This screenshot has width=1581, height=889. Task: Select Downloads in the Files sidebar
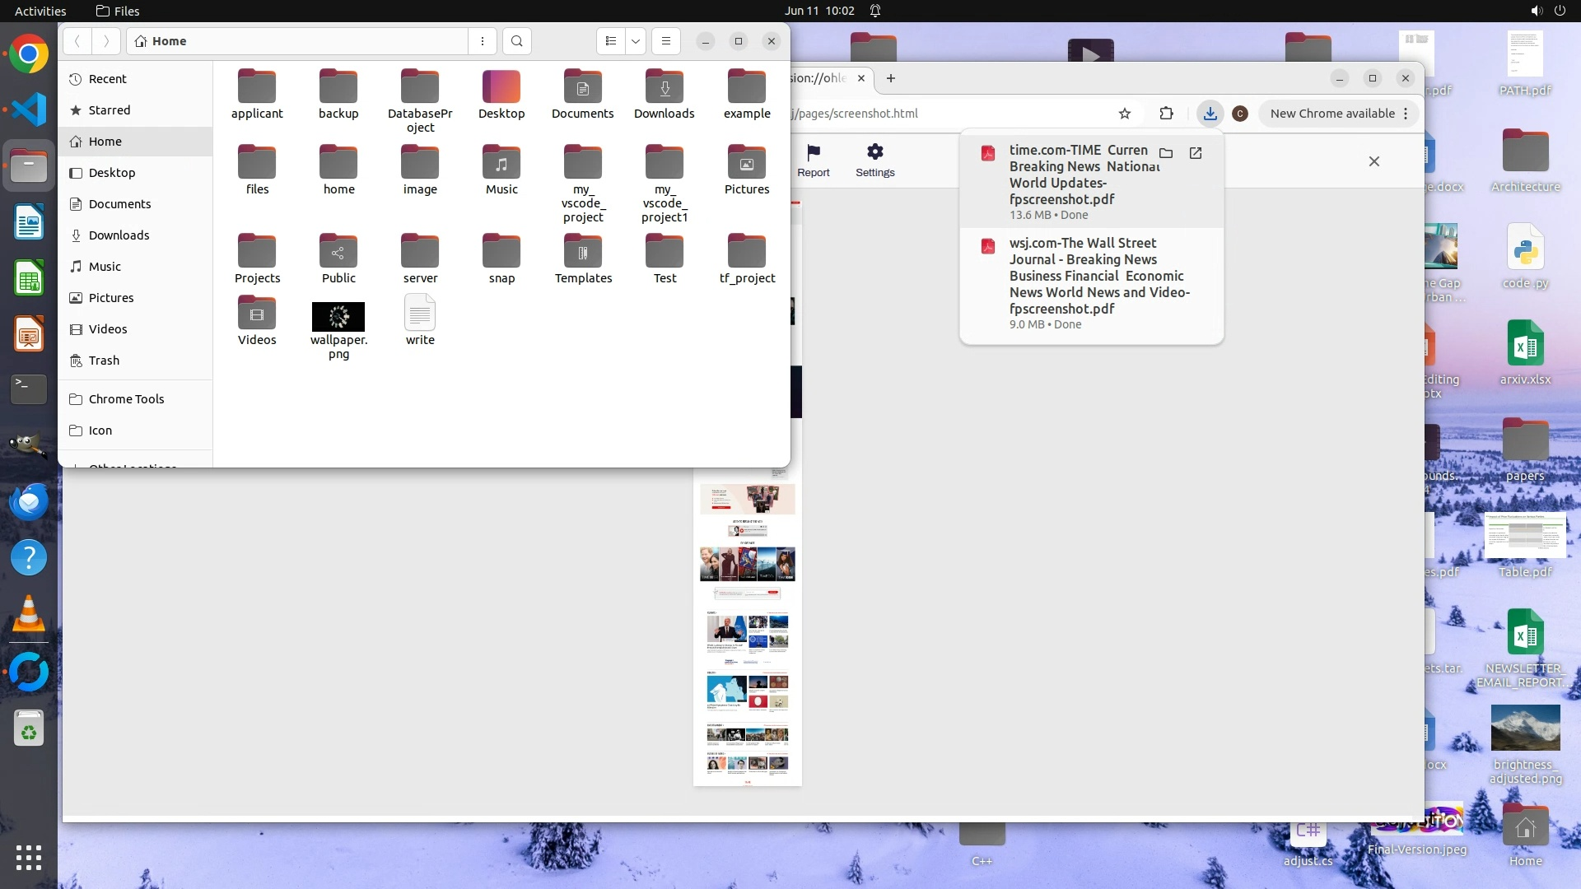click(x=119, y=235)
